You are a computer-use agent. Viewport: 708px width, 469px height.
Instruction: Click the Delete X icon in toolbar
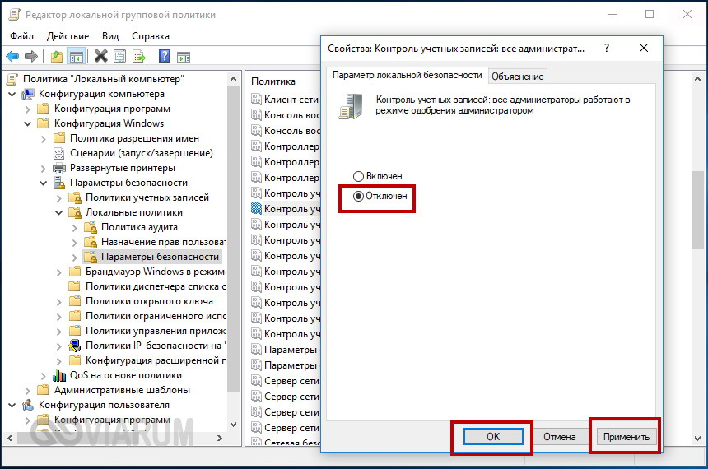pyautogui.click(x=100, y=56)
